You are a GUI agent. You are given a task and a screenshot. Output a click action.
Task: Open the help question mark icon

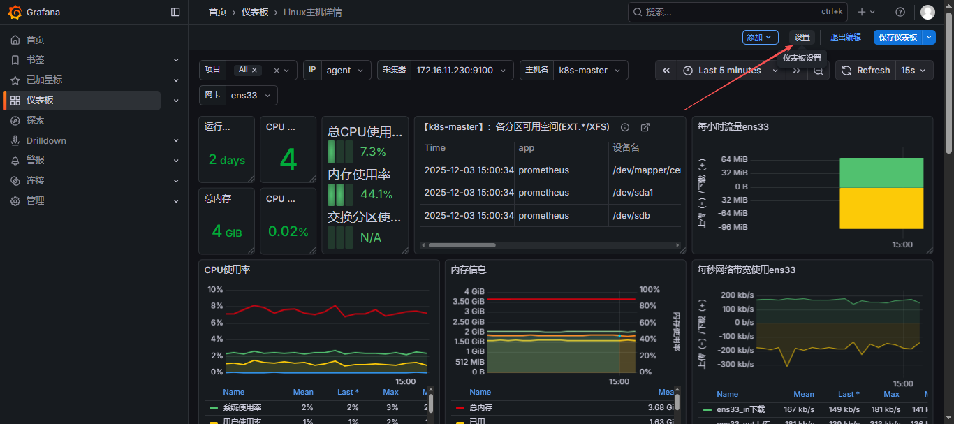900,12
